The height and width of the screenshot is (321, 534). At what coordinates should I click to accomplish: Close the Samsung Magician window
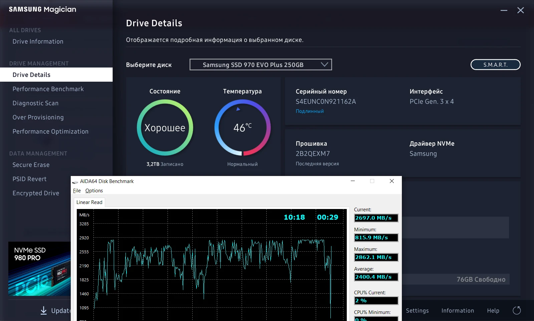coord(521,10)
